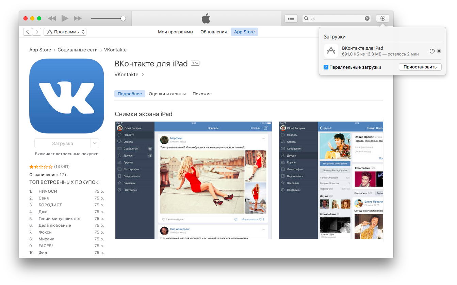Image resolution: width=457 pixels, height=285 pixels.
Task: Click 'Снимки экрана iPad' heading
Action: (144, 114)
